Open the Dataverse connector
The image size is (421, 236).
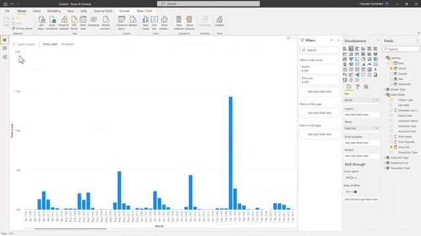click(x=93, y=22)
